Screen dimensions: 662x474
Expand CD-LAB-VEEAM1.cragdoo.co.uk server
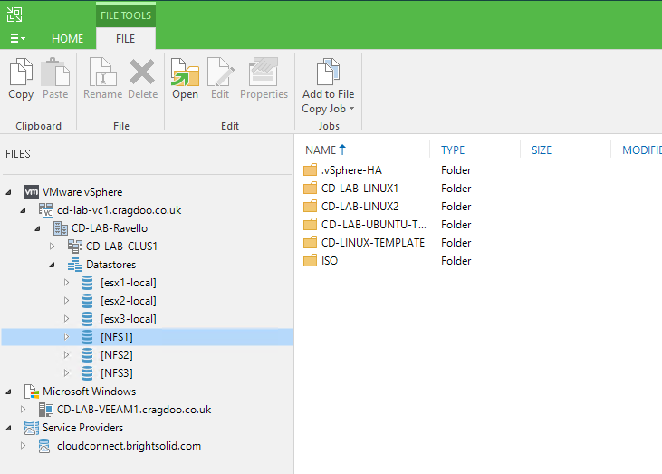point(23,410)
